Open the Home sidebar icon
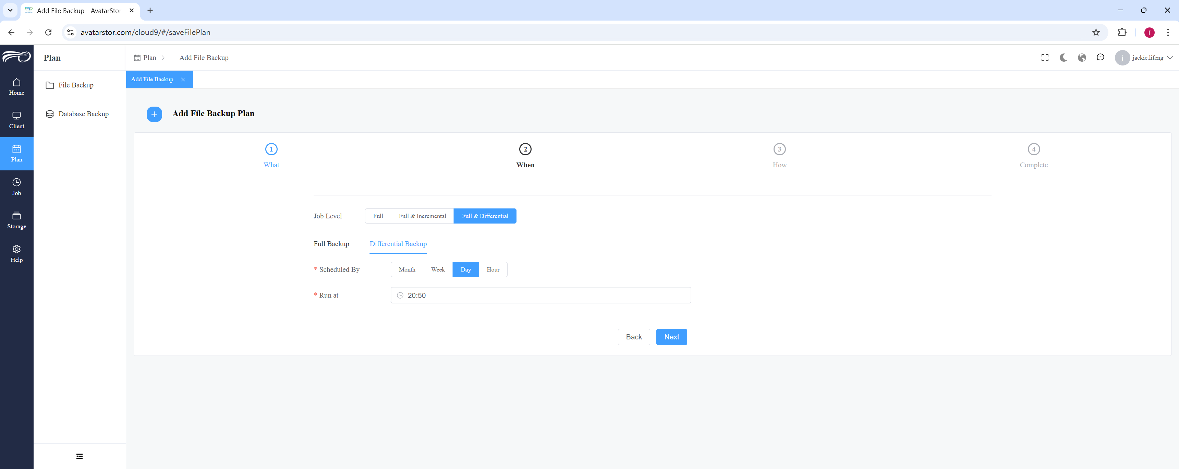The height and width of the screenshot is (469, 1179). [x=16, y=86]
